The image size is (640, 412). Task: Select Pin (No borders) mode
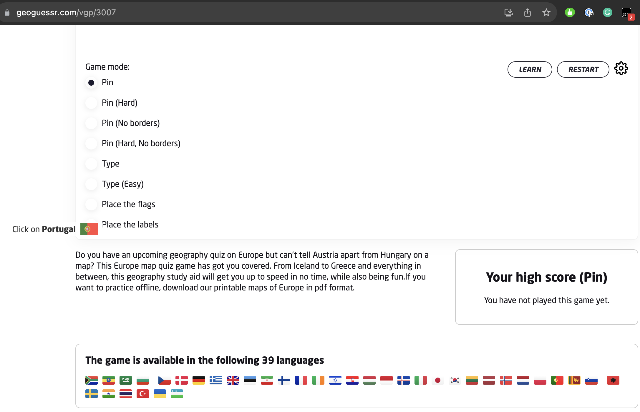click(x=91, y=123)
